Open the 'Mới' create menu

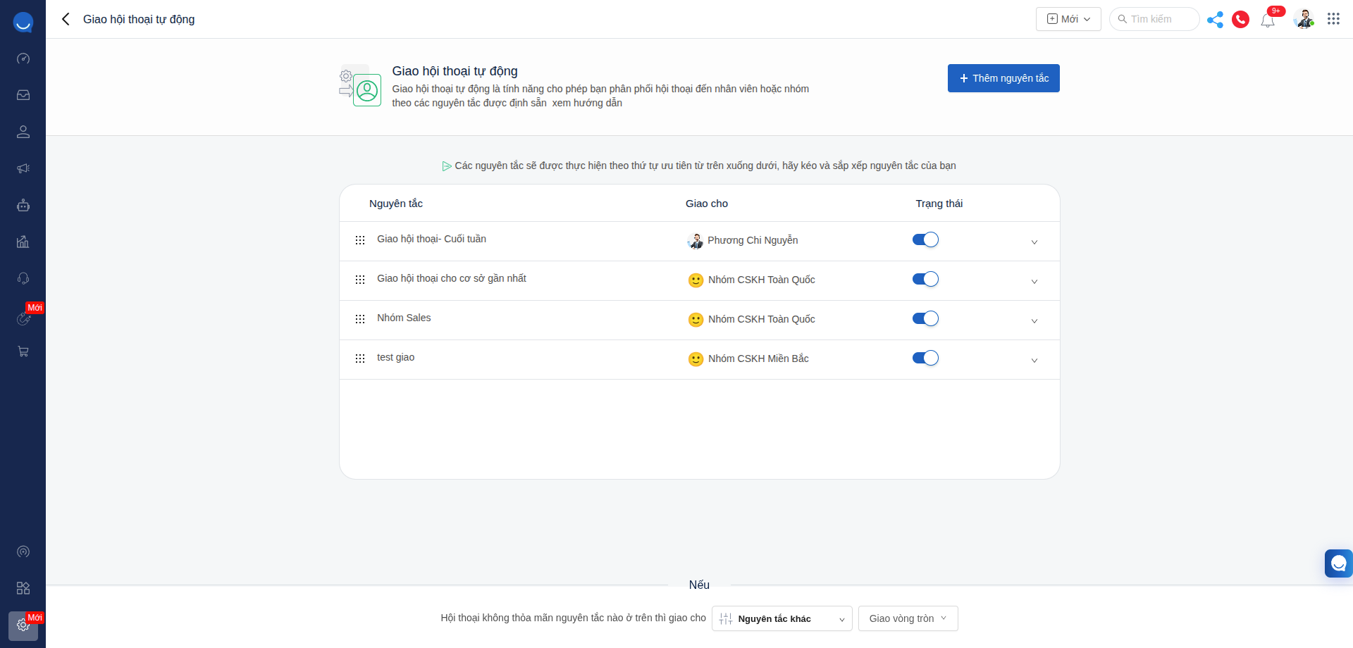coord(1068,19)
